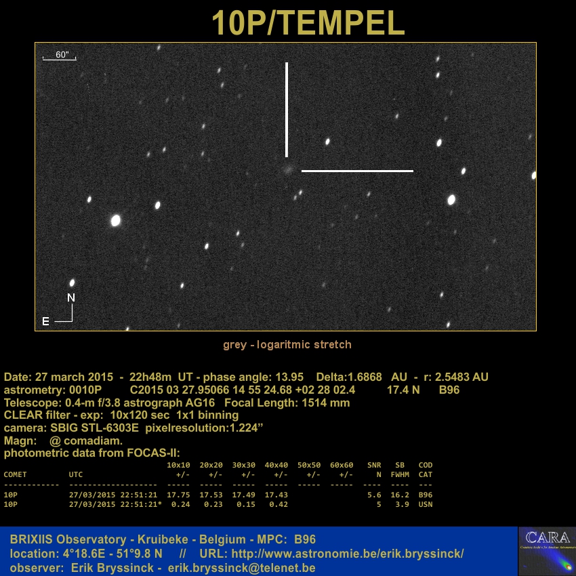Click the COMET column header
This screenshot has height=576, width=576.
pyautogui.click(x=15, y=474)
